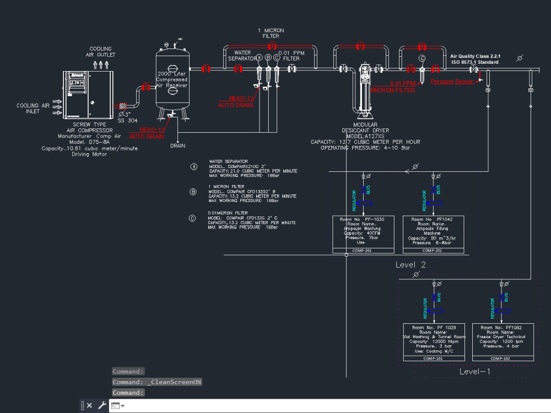The image size is (551, 413).
Task: Click the command line prompt icon
Action: coord(115,405)
